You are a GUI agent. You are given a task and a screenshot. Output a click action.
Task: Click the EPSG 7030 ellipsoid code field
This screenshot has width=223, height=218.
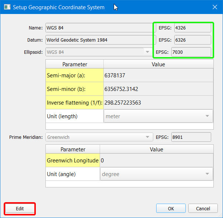pos(191,52)
